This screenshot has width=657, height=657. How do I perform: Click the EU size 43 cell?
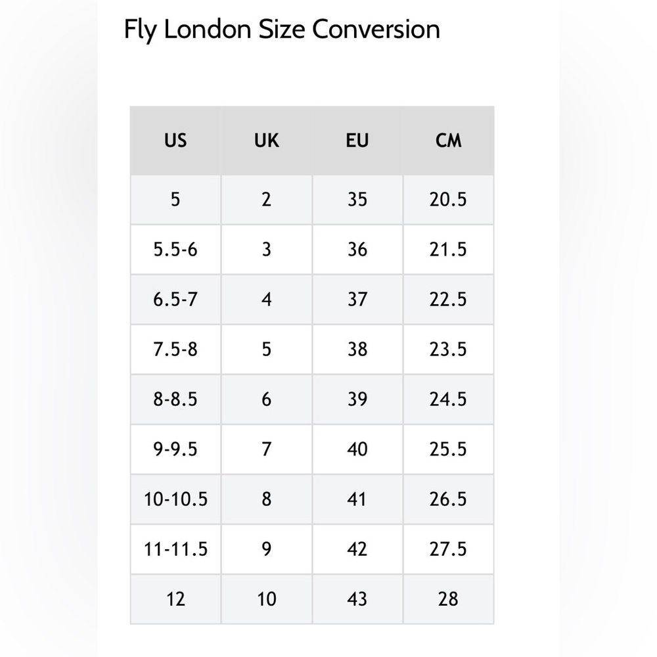click(x=357, y=599)
